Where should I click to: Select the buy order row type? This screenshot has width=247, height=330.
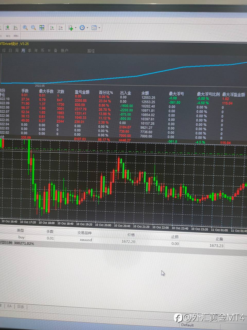click(x=21, y=237)
